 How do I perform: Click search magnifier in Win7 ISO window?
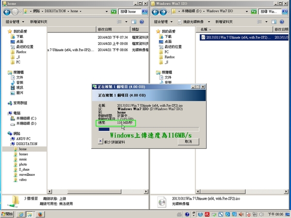point(285,12)
